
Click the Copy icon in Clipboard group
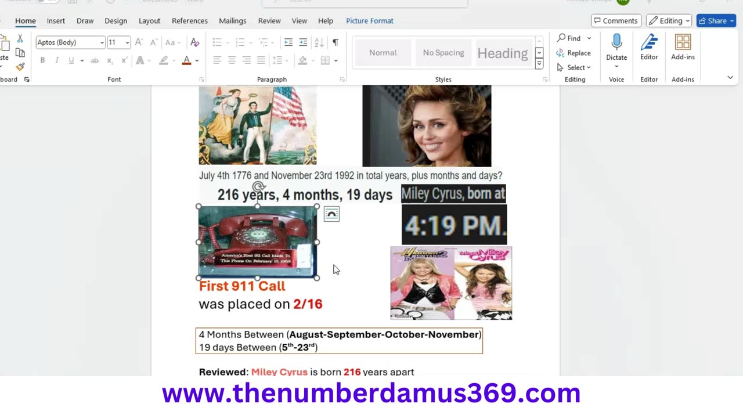20,53
